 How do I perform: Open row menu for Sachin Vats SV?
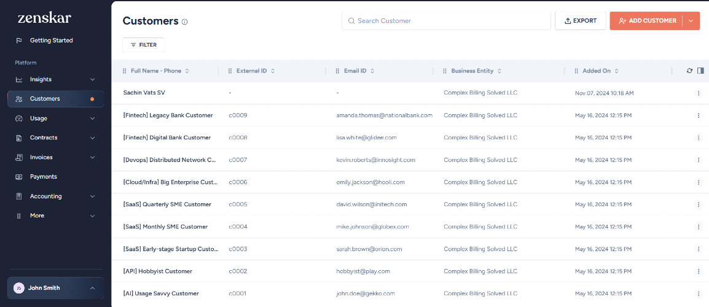point(699,93)
